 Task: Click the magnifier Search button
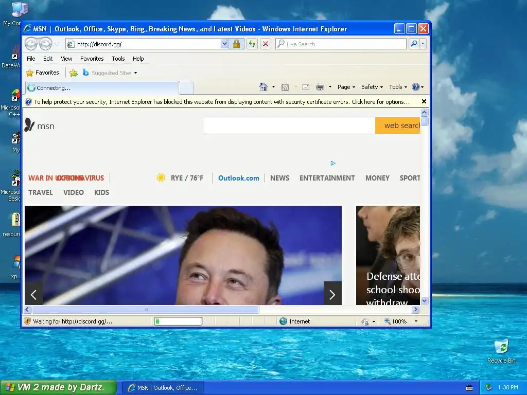point(414,44)
